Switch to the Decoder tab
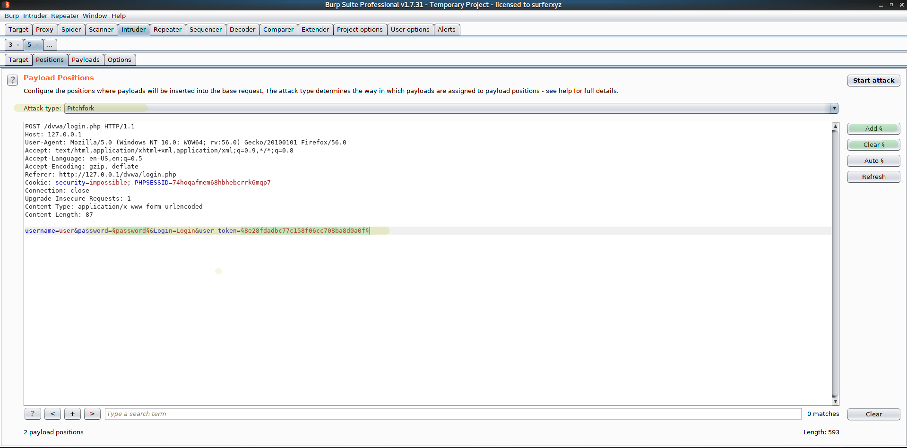907x448 pixels. 242,30
